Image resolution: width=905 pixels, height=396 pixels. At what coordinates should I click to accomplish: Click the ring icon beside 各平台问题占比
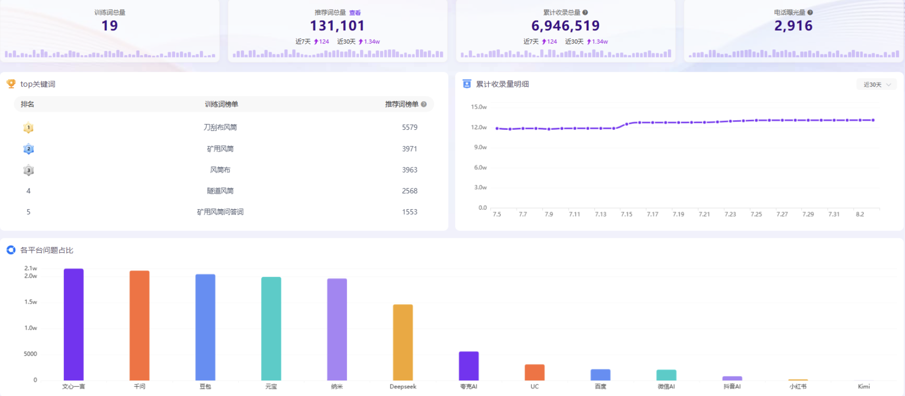point(11,250)
